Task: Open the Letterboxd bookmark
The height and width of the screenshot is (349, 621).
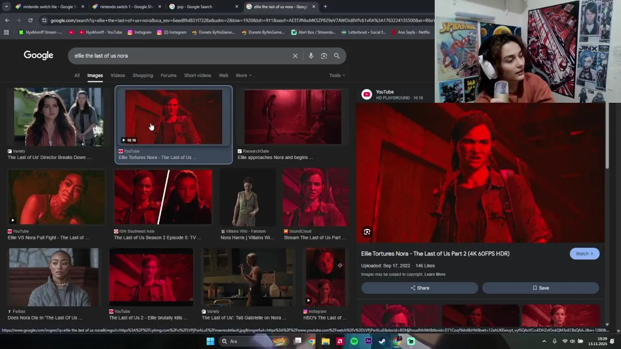Action: tap(363, 32)
